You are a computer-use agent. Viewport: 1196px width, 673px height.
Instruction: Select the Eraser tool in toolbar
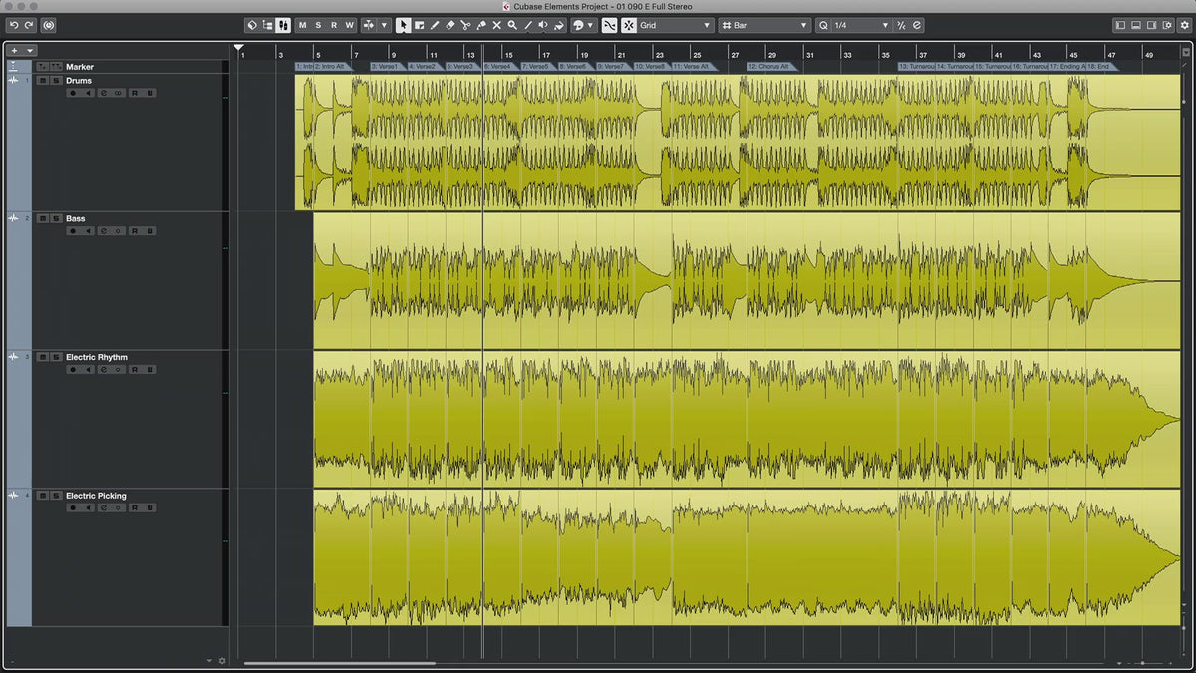pos(449,25)
